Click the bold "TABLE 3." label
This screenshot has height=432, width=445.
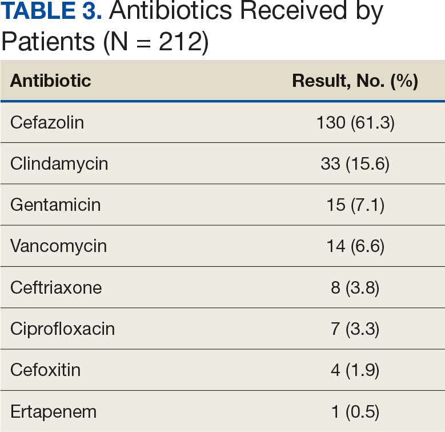(51, 12)
